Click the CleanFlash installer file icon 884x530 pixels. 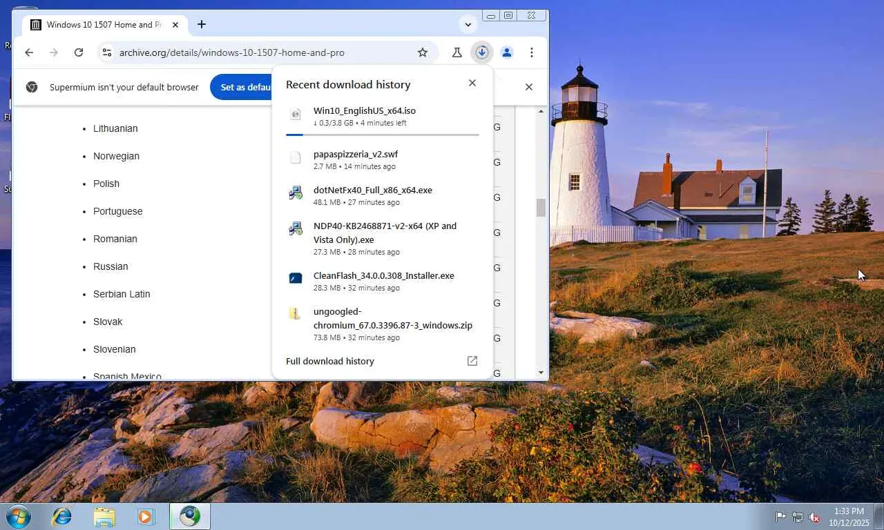(296, 278)
